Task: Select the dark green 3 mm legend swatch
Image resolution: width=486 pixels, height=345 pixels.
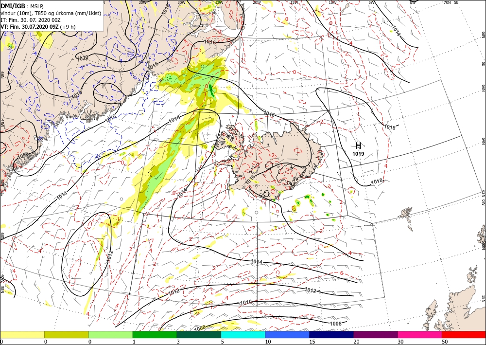Action: click(199, 334)
